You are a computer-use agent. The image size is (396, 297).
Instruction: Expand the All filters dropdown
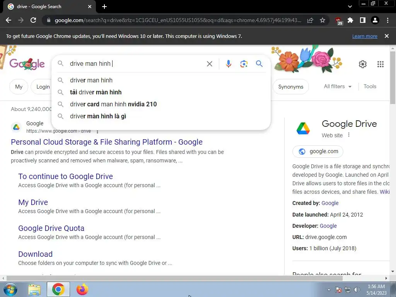click(x=337, y=86)
